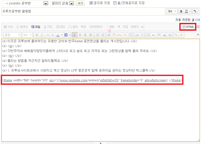201x144 pixels.
Task: Toggle italic 가 in formatting toolbar
Action: (x=47, y=35)
